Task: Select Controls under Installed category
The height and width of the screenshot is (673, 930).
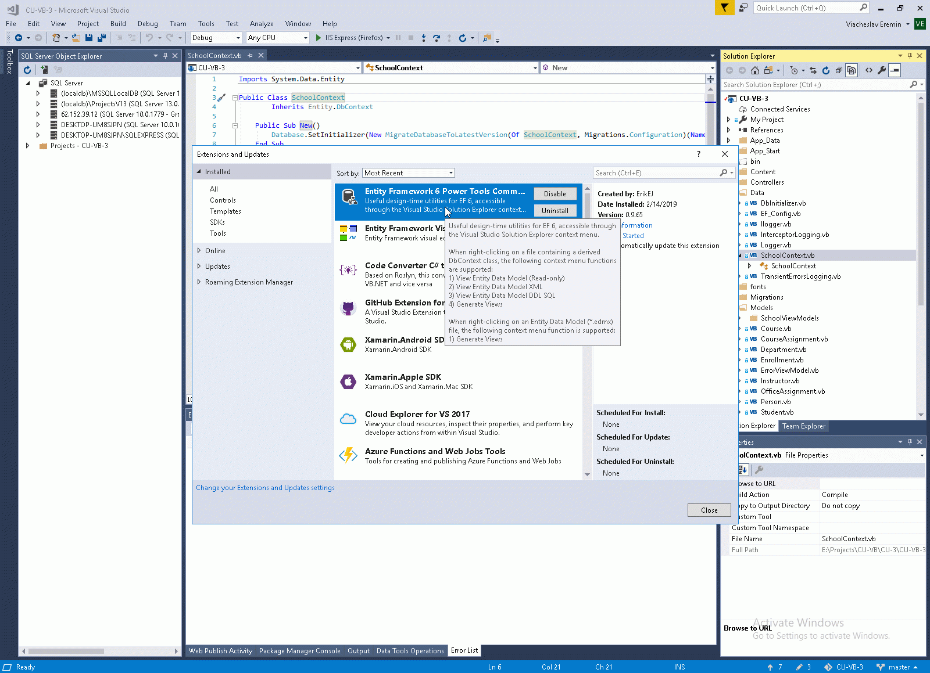Action: (223, 200)
